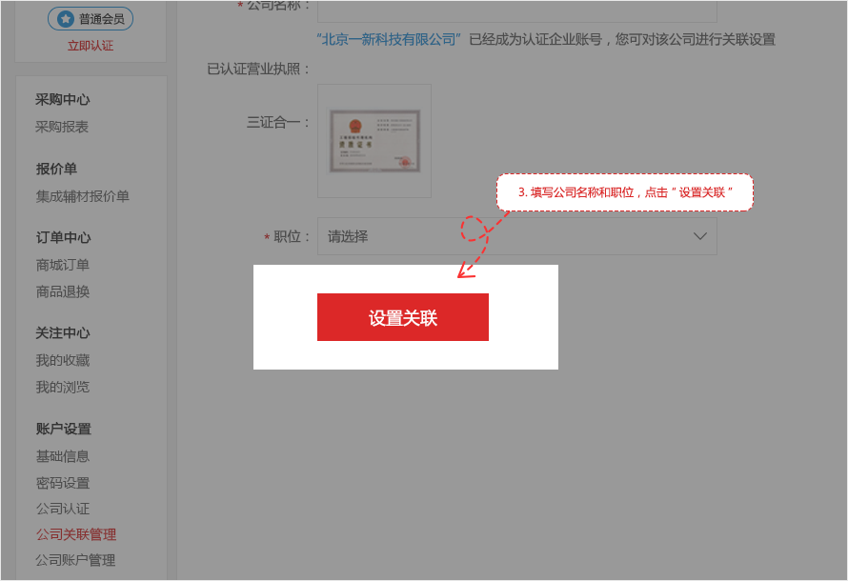Image resolution: width=848 pixels, height=581 pixels.
Task: Open the business license thumbnail image
Action: [x=374, y=141]
